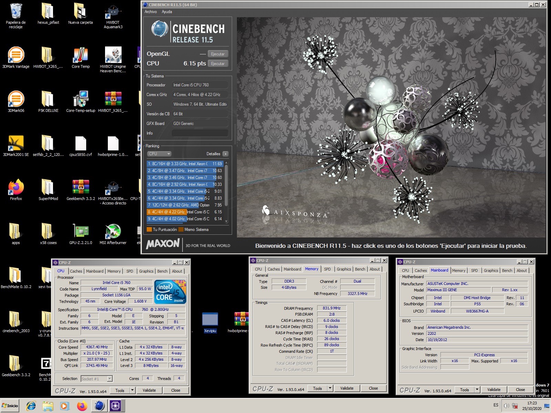Viewport: 551px width, 413px height.
Task: Open the x58 coses folder icon
Action: pos(48,234)
